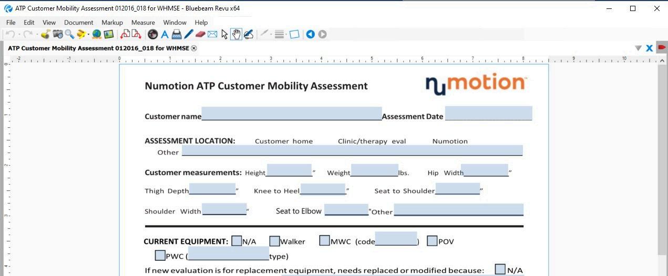Viewport: 668px width, 276px height.
Task: Check the N/A replacement equipment checkbox
Action: click(500, 269)
